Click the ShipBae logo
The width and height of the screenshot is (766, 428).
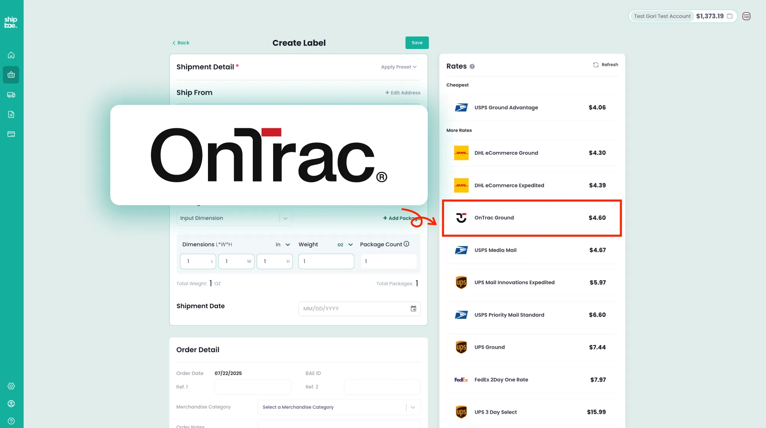tap(11, 22)
